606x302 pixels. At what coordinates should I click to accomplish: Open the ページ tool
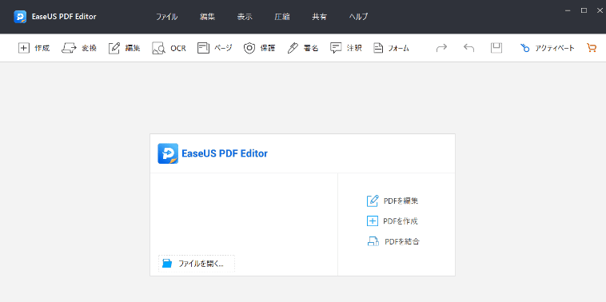[214, 48]
